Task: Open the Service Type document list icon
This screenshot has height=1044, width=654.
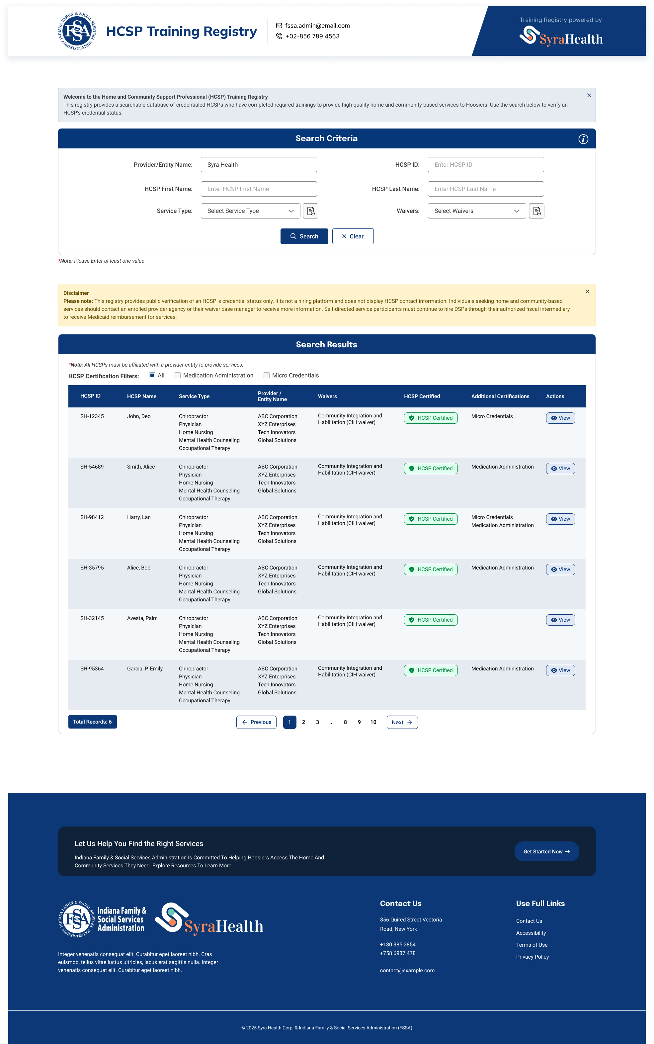Action: point(310,211)
